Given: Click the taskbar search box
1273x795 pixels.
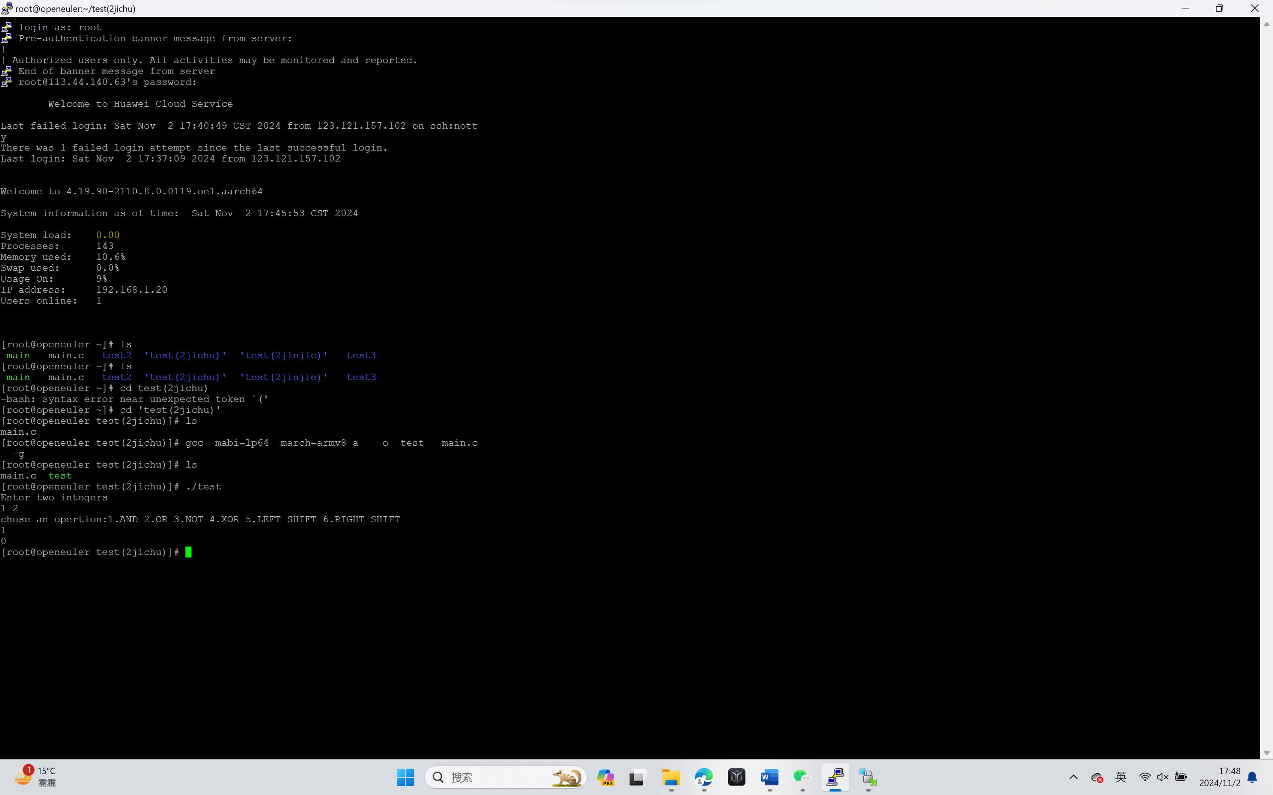Looking at the screenshot, I should (506, 777).
